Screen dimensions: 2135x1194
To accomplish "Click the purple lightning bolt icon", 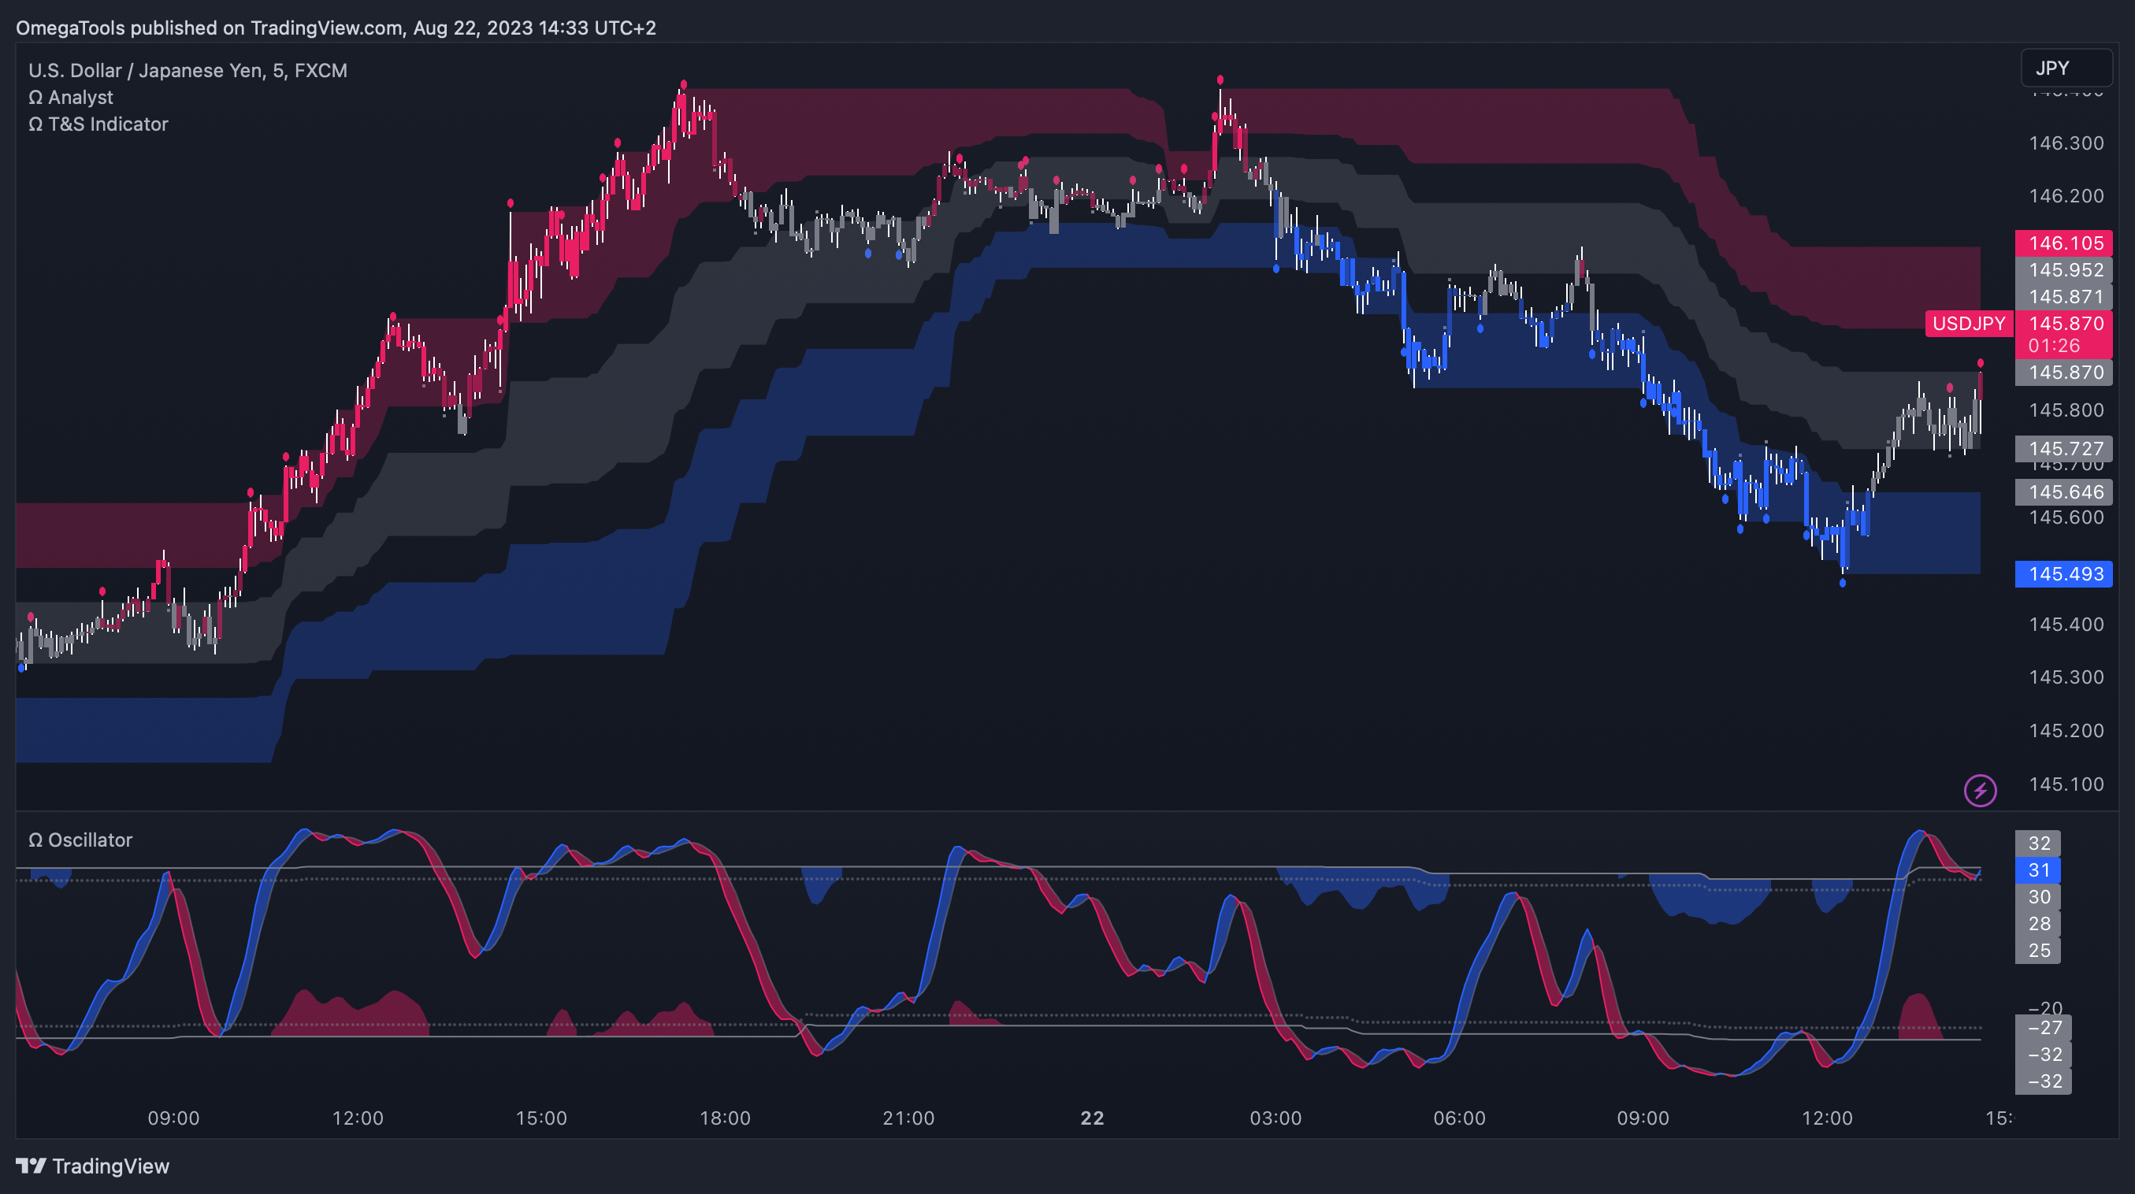I will (x=1980, y=790).
